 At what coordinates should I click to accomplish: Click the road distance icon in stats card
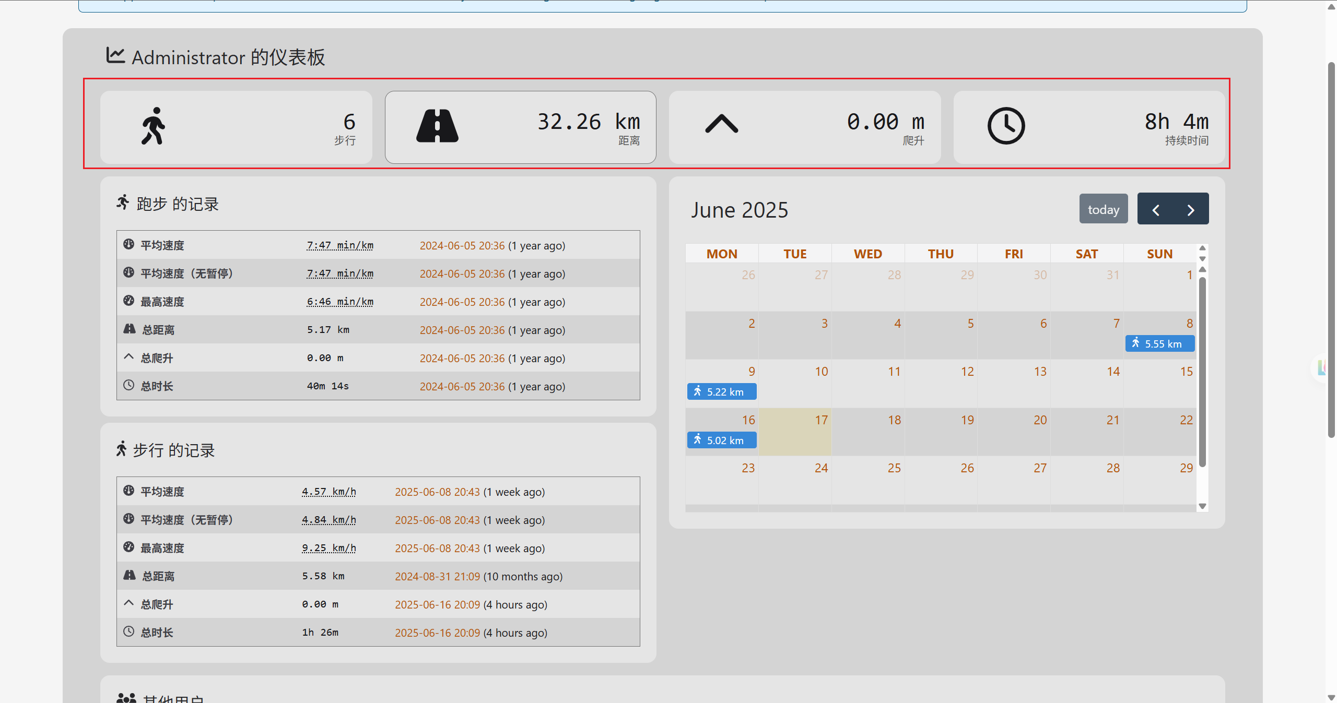pos(437,126)
